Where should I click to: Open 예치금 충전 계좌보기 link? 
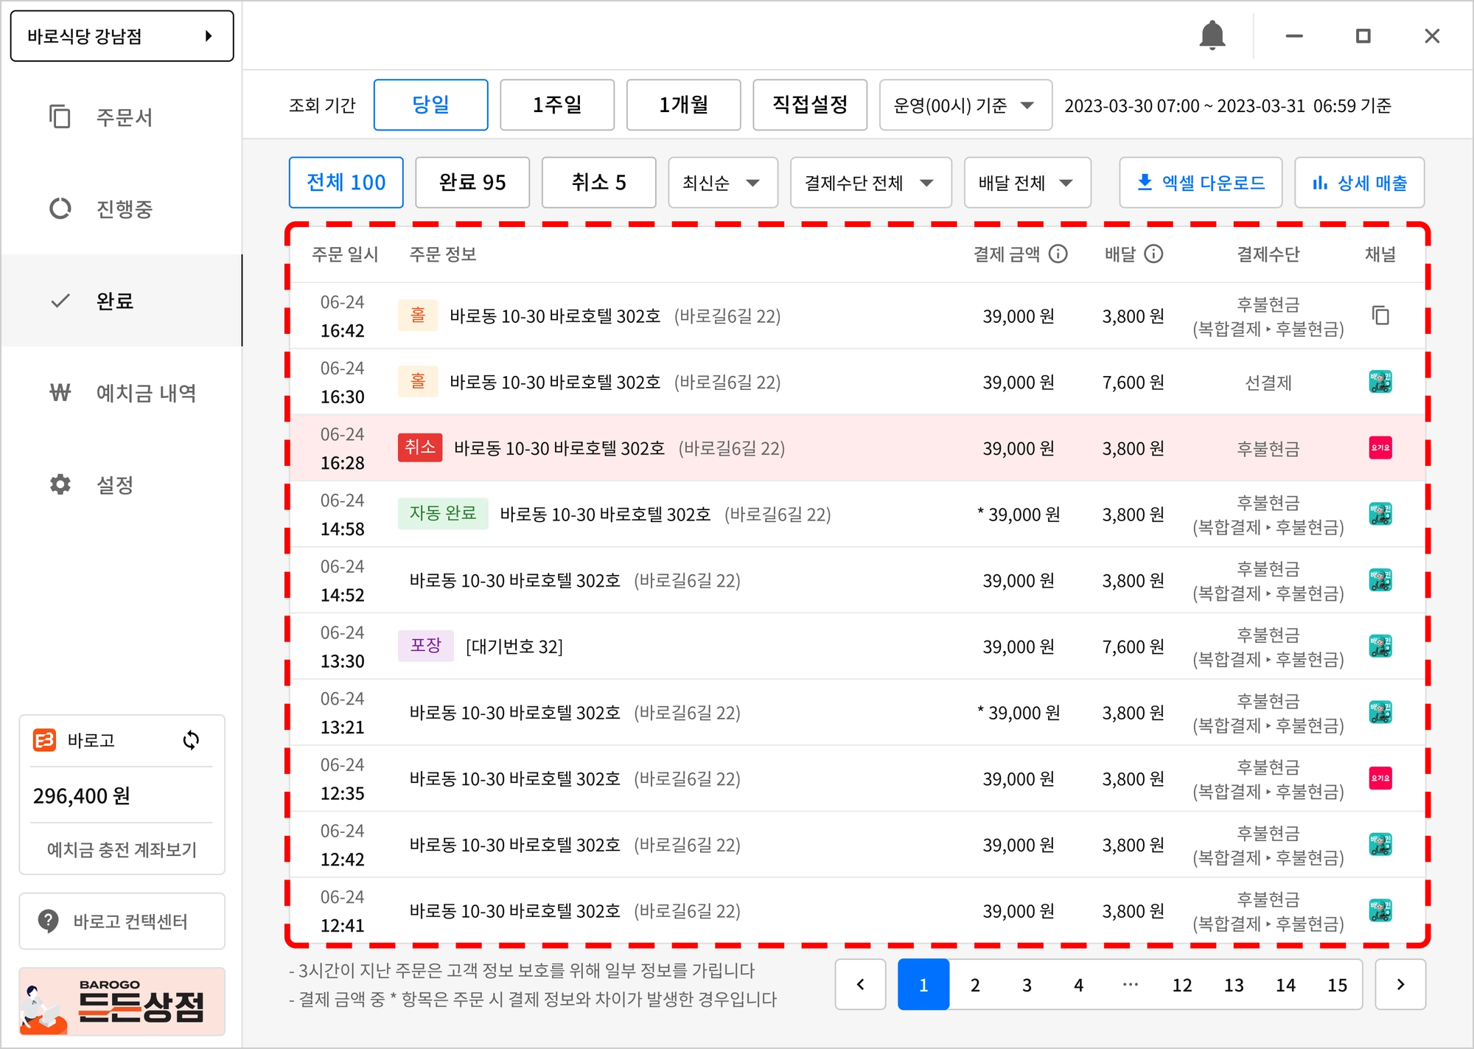click(x=122, y=849)
